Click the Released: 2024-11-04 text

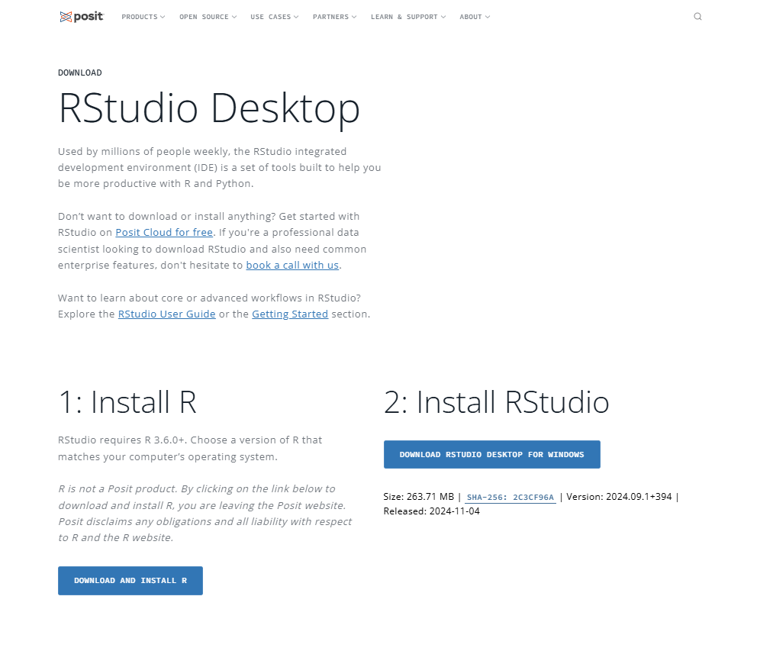coord(431,511)
